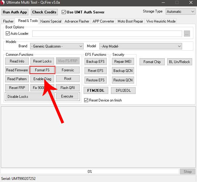Click the Backup QCN button
This screenshot has height=182, width=197.
point(123,71)
